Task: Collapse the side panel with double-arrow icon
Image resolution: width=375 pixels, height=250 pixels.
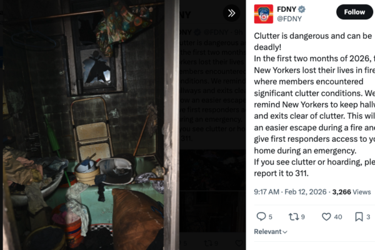Action: click(231, 13)
